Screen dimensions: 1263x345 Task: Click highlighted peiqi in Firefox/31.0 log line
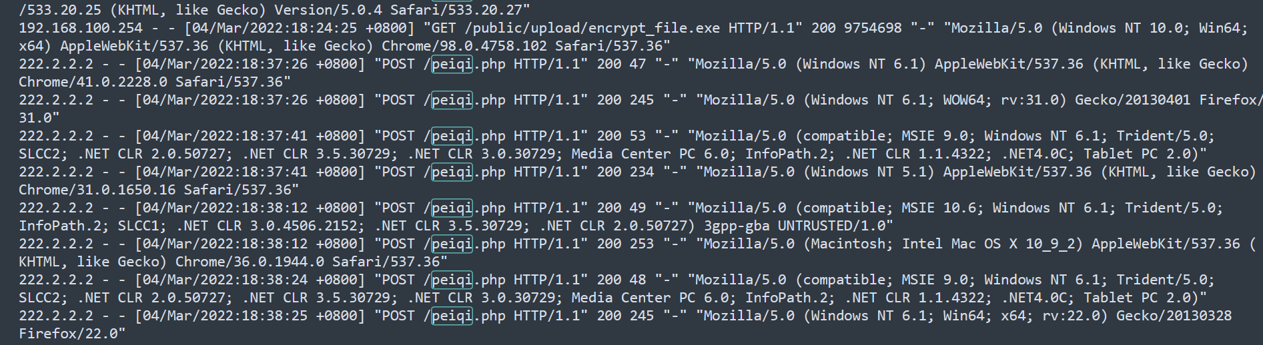(452, 100)
